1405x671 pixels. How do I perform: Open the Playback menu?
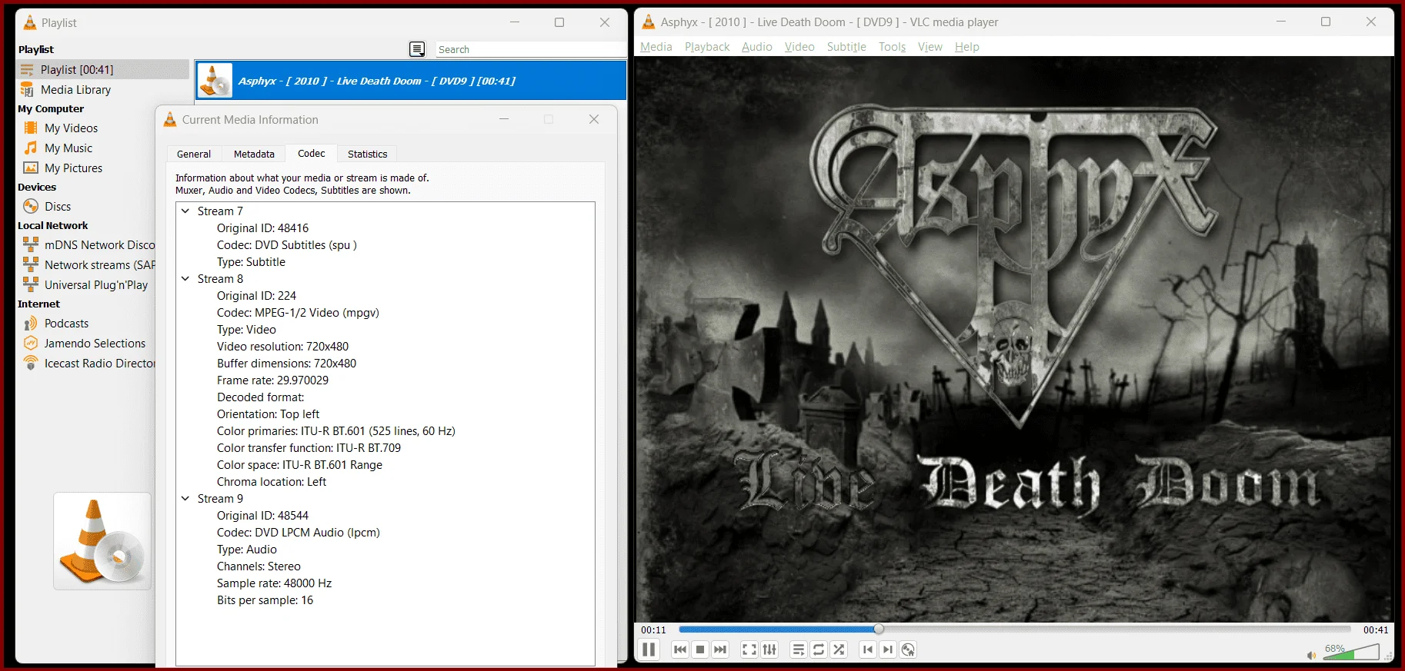(x=707, y=47)
